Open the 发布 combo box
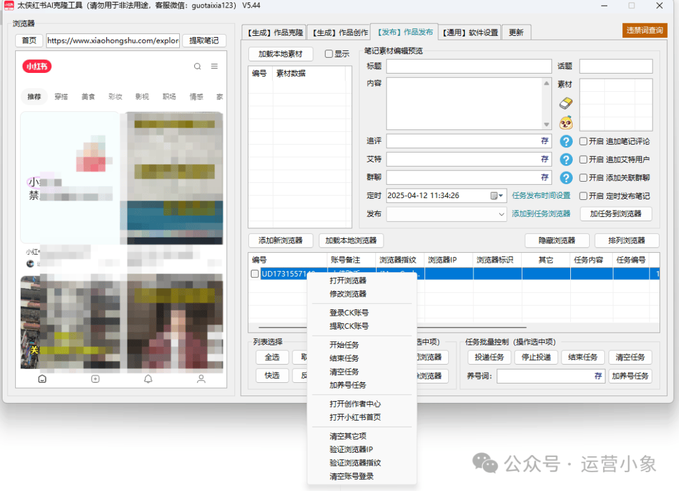Viewport: 679px width, 491px height. coord(446,214)
